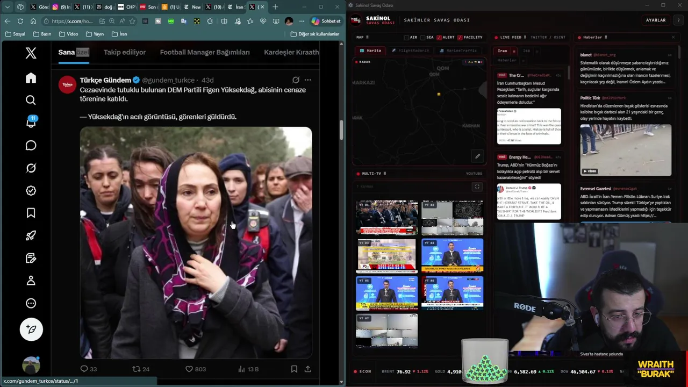688x387 pixels.
Task: Click the browser back arrow
Action: [x=7, y=21]
